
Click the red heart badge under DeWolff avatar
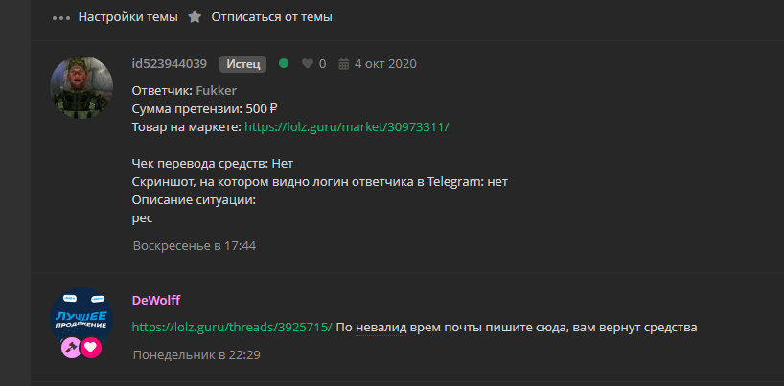point(91,348)
